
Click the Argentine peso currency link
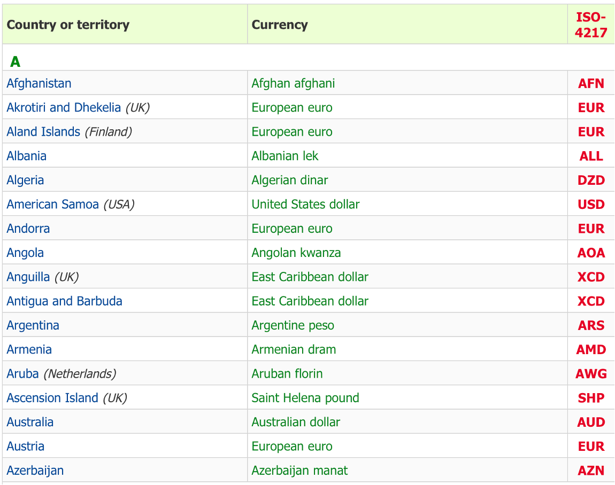[293, 325]
